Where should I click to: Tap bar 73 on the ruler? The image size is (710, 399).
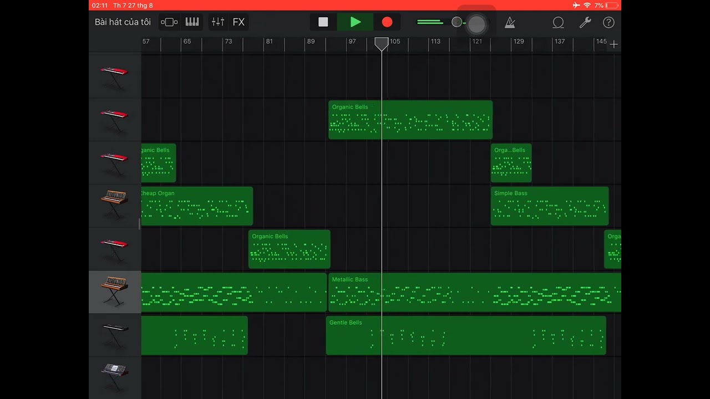[x=228, y=42]
